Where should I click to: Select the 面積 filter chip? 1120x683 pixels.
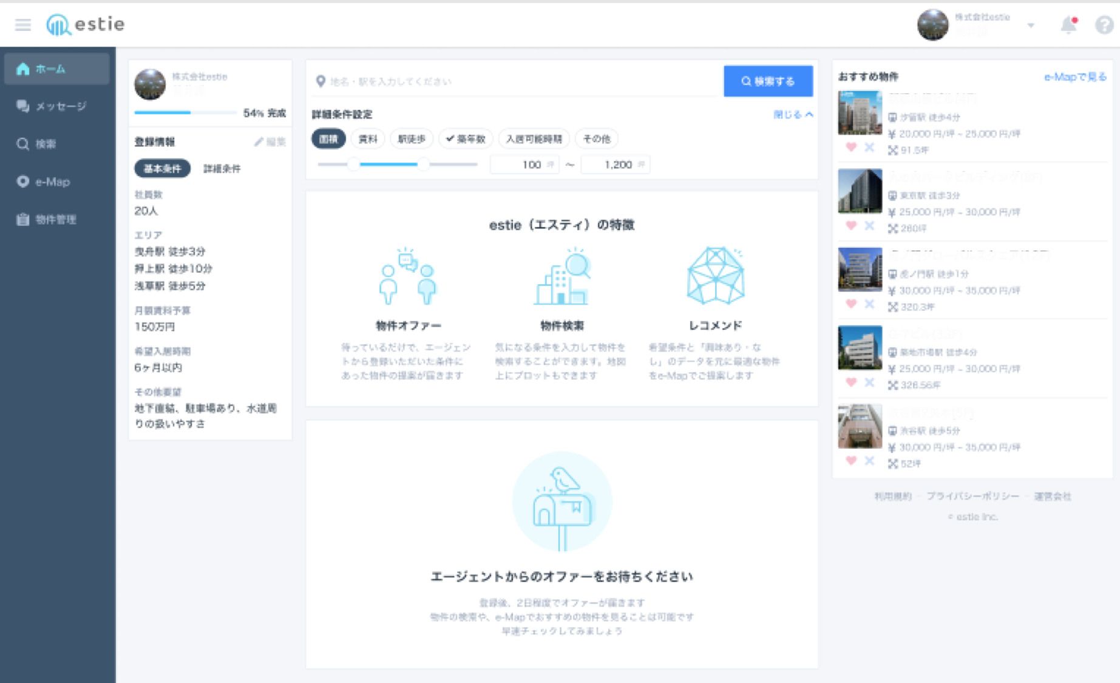tap(328, 139)
